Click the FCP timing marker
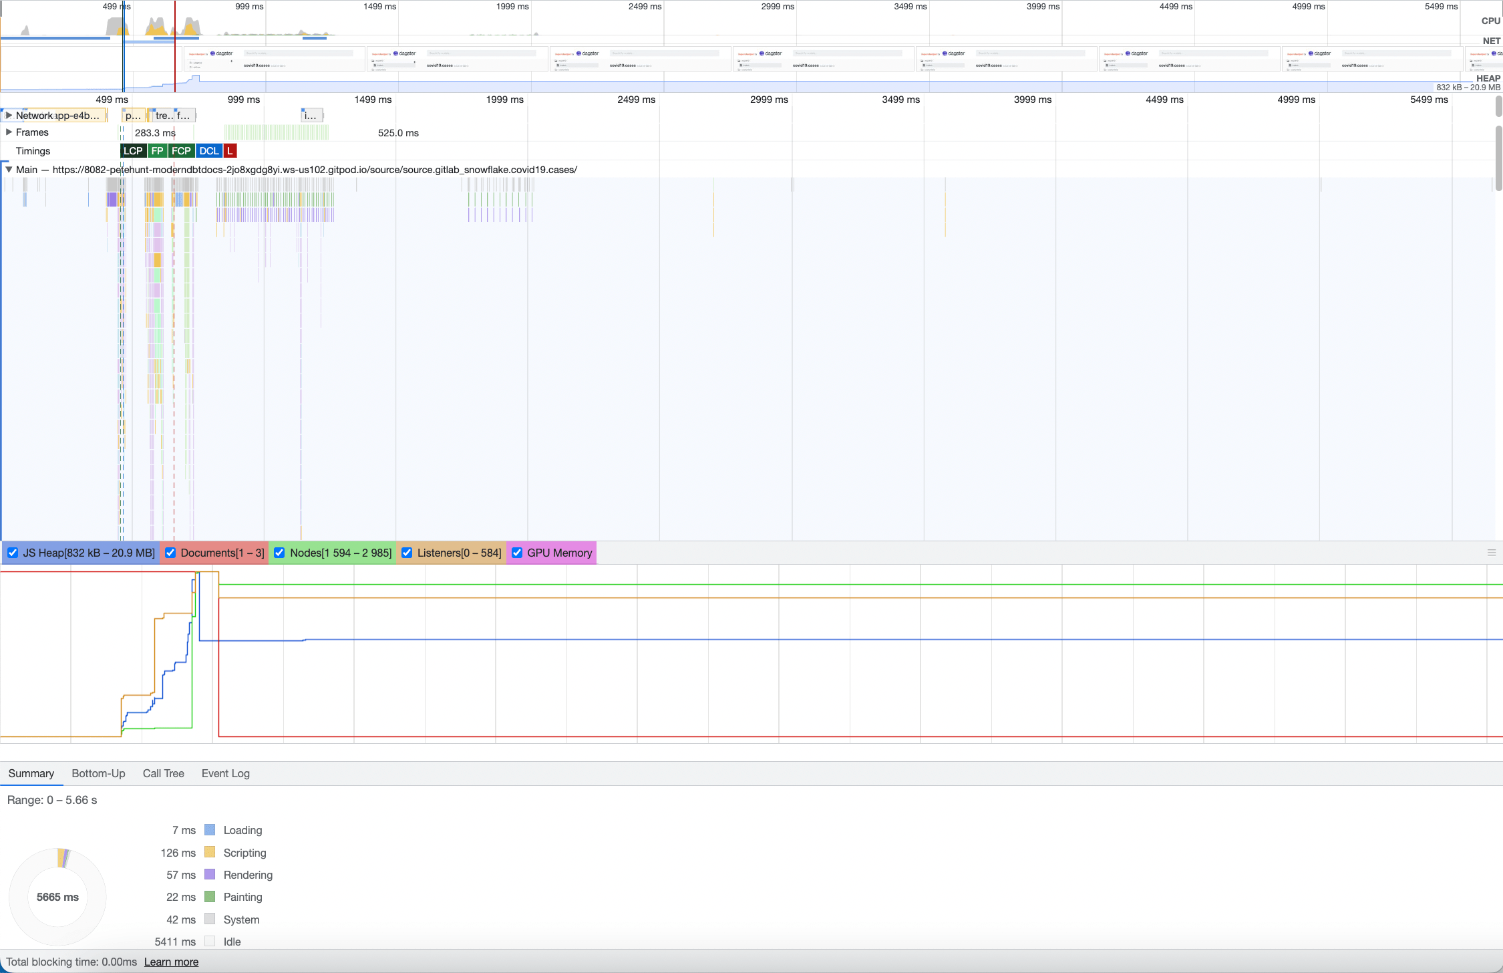This screenshot has width=1503, height=973. coord(181,151)
